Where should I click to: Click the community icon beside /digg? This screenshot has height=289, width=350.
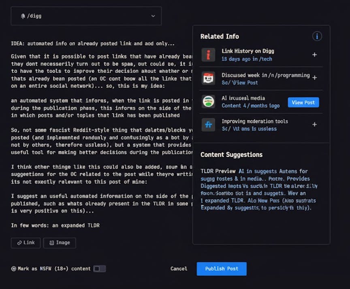pyautogui.click(x=23, y=16)
